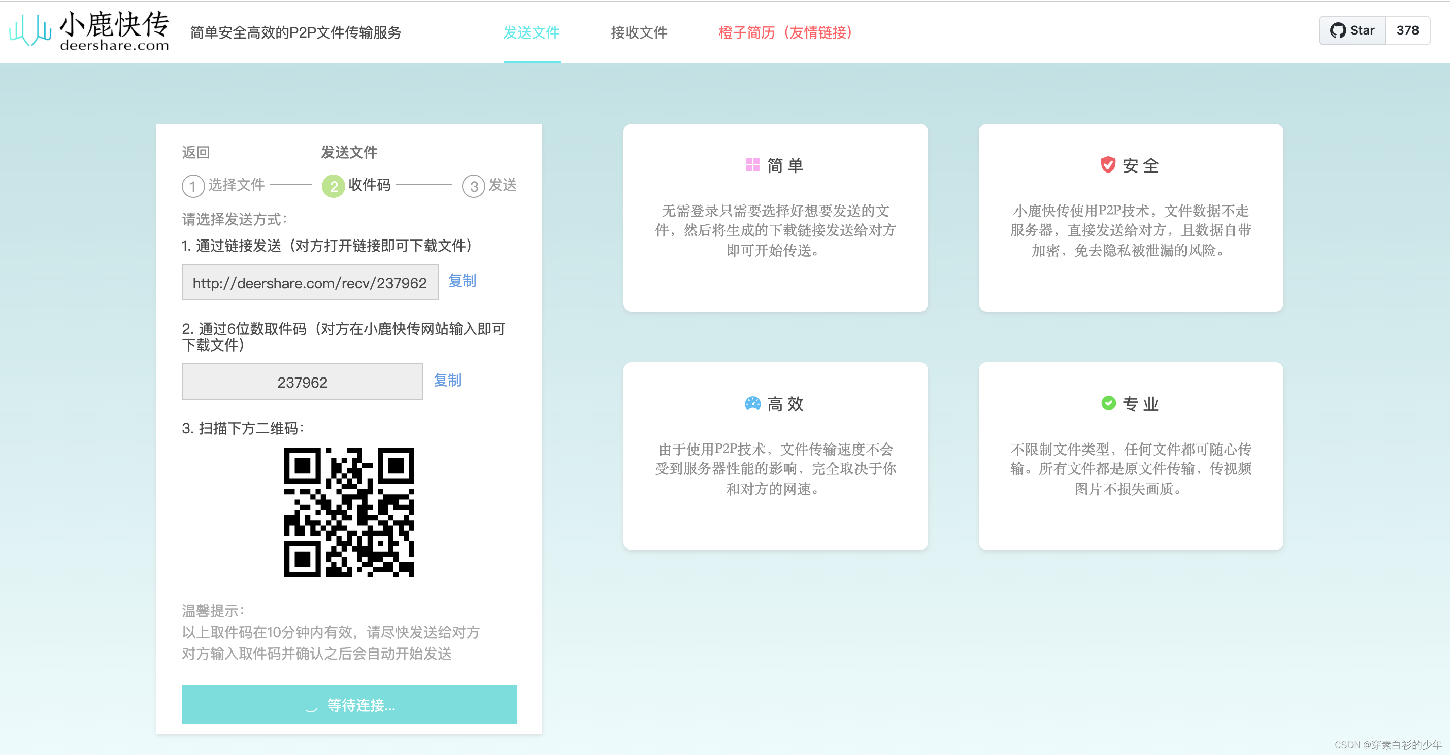Click the 通过链接发送 option text
Image resolution: width=1450 pixels, height=755 pixels.
(328, 245)
